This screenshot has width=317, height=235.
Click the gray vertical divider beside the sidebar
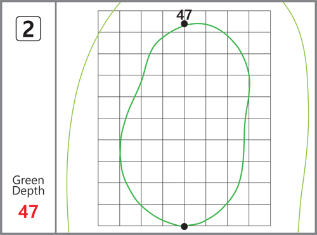[x=56, y=117]
